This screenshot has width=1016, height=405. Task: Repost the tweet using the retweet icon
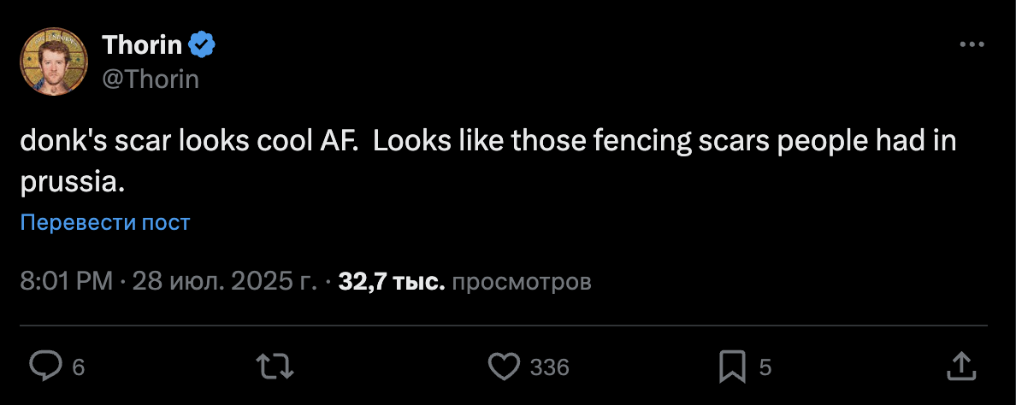[275, 367]
